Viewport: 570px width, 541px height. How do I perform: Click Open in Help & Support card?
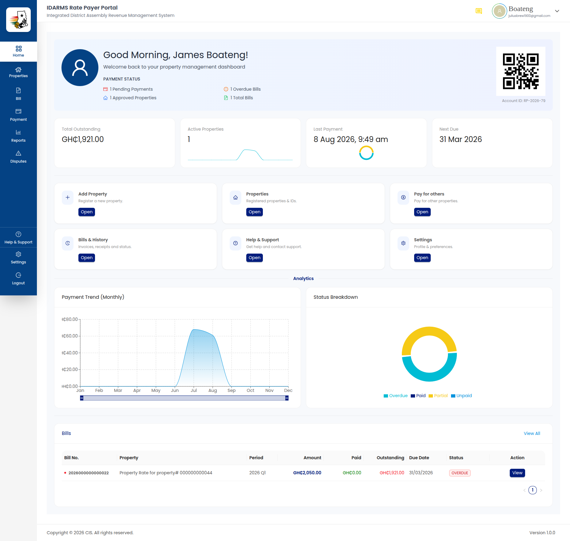point(255,258)
